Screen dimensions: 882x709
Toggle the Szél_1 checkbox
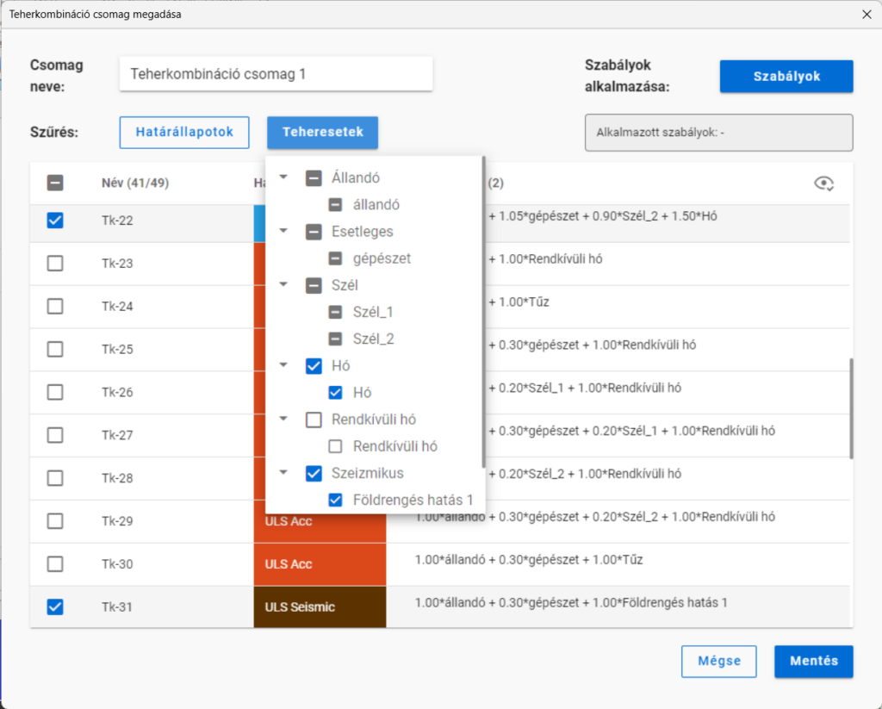pyautogui.click(x=335, y=312)
